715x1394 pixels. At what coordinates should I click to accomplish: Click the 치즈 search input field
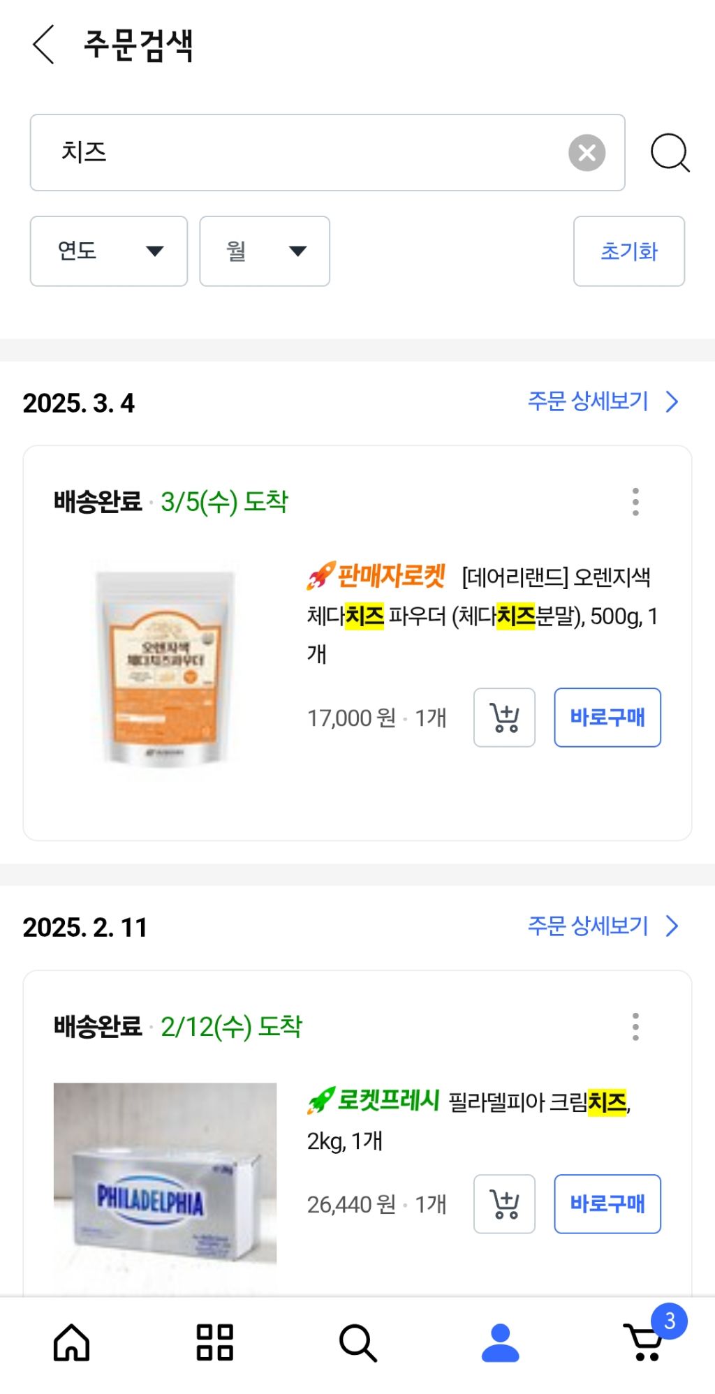(x=307, y=153)
